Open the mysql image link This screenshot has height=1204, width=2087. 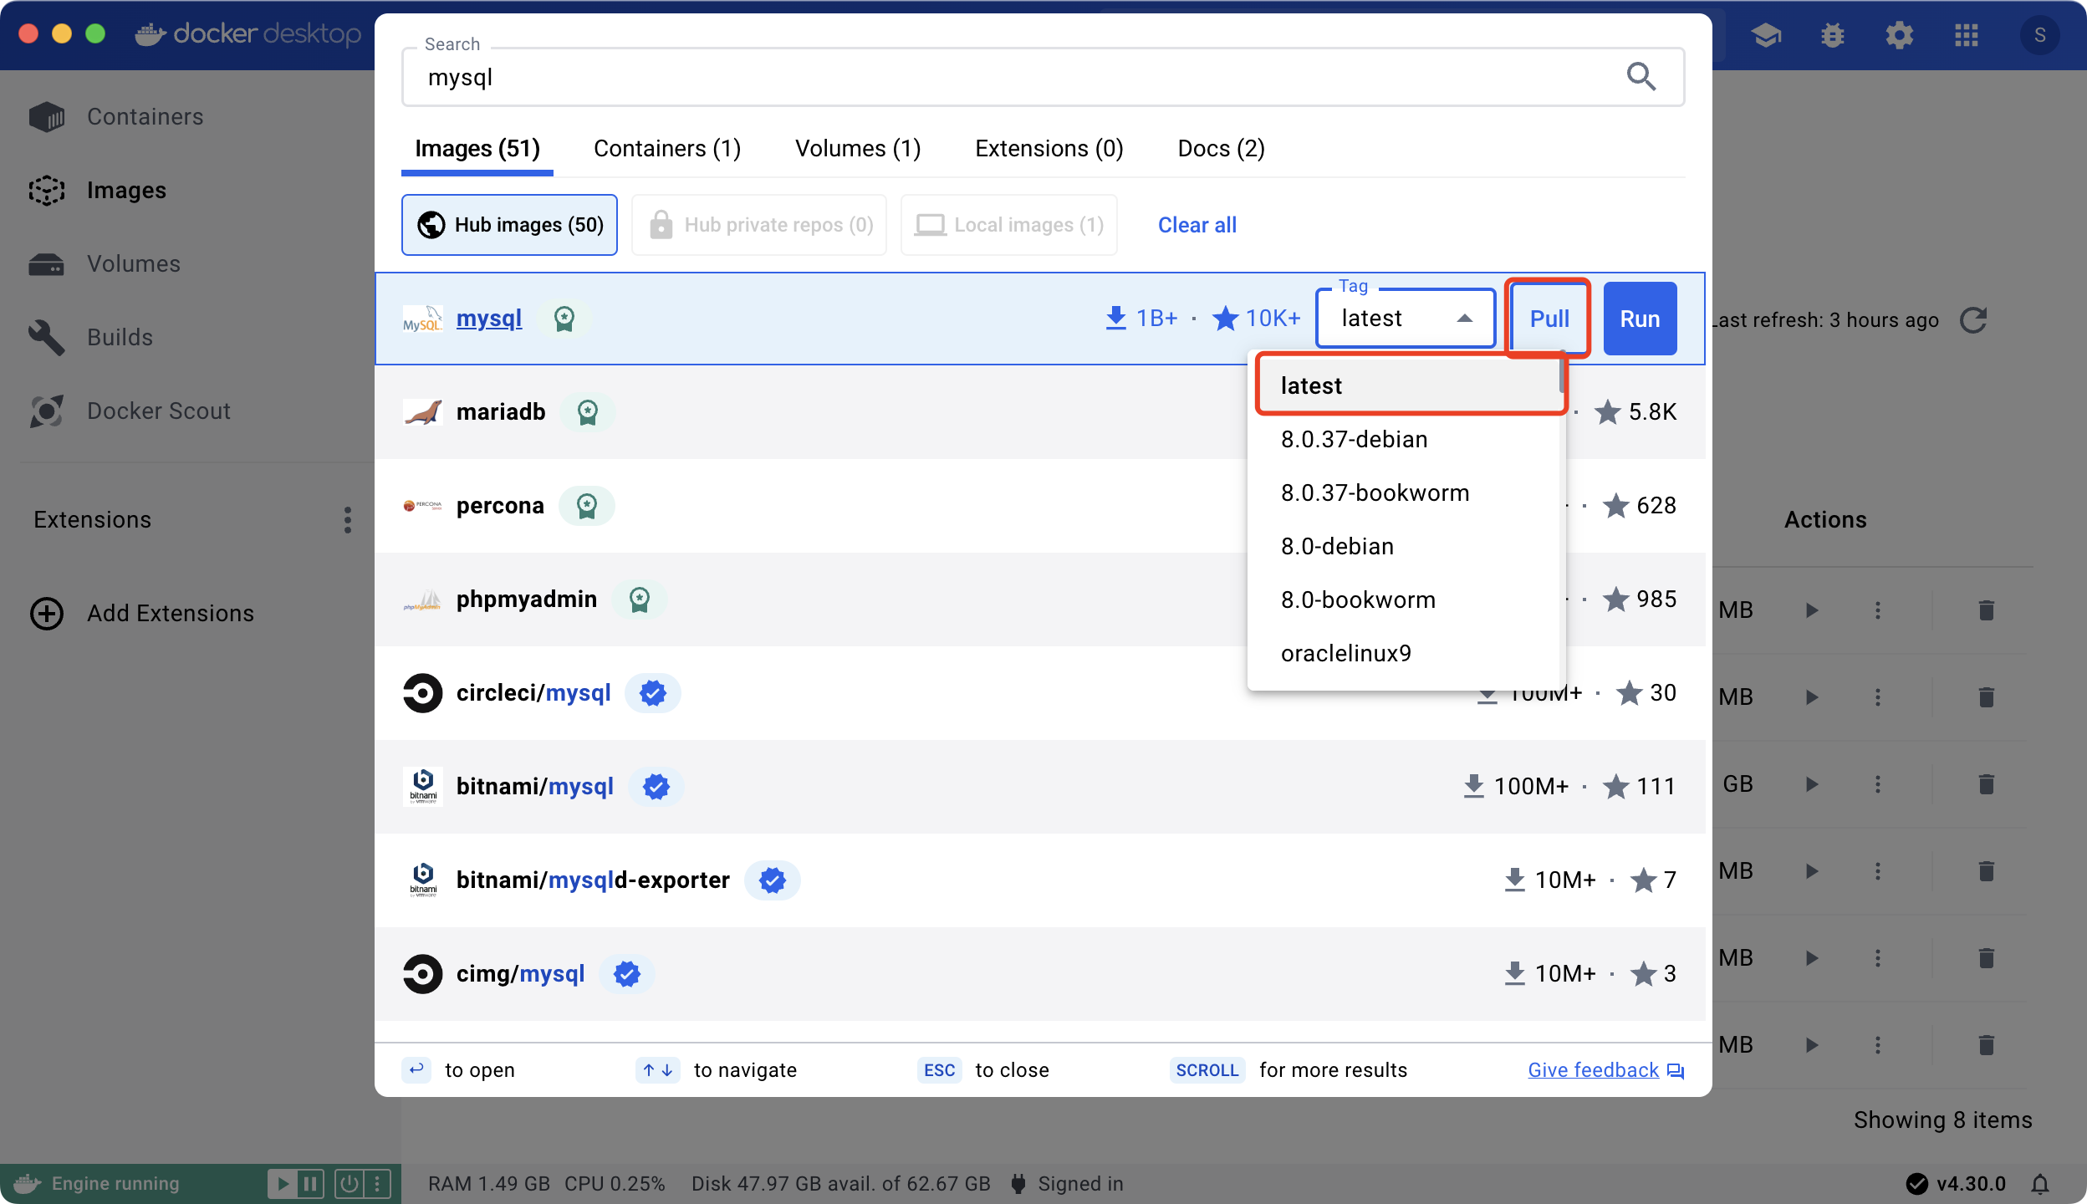tap(489, 319)
